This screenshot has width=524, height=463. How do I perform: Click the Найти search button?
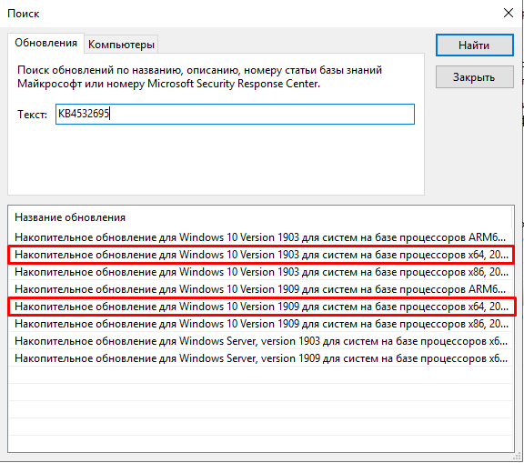(x=475, y=45)
